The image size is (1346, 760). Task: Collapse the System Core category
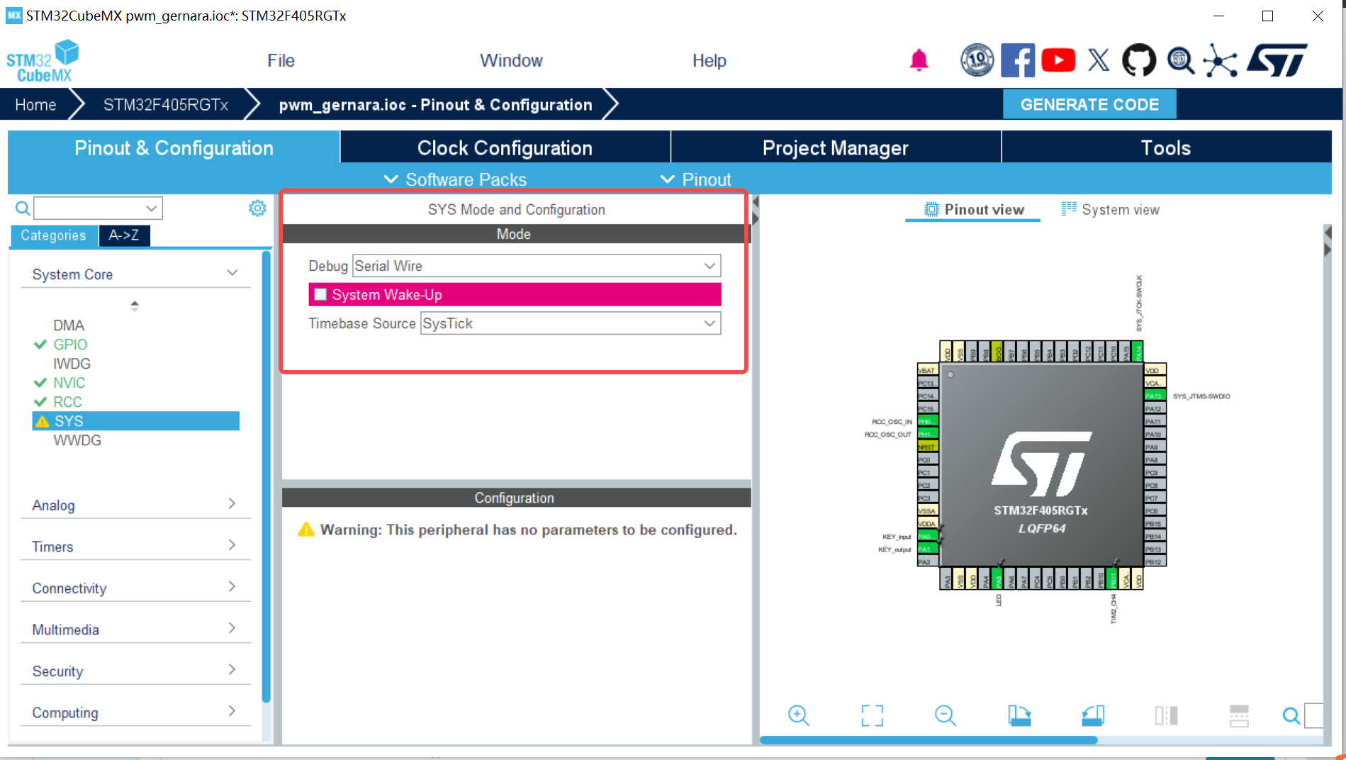coord(232,272)
